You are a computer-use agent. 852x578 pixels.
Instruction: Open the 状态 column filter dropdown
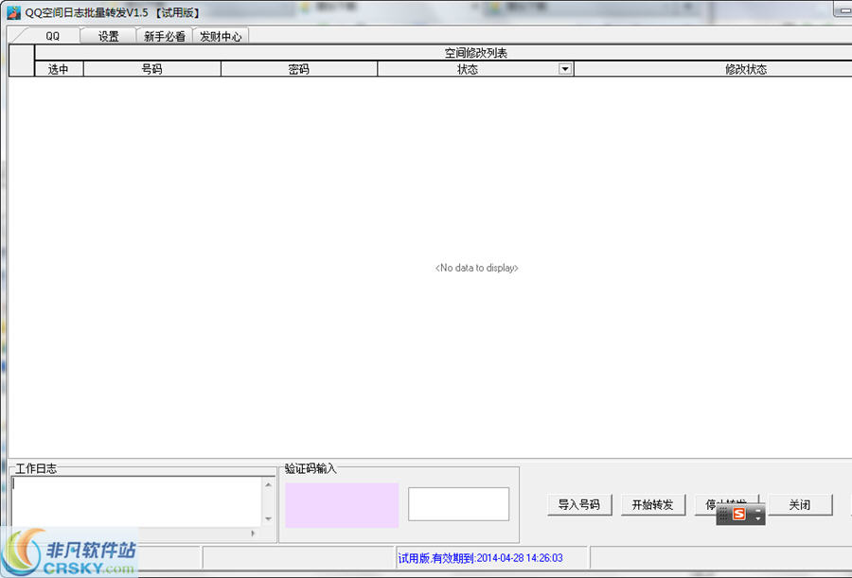coord(565,69)
